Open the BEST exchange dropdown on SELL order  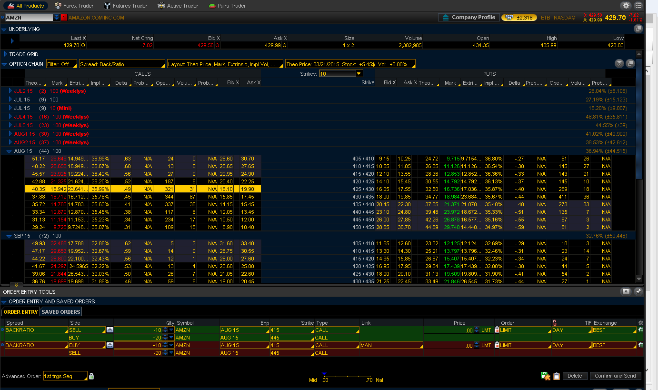coord(614,330)
